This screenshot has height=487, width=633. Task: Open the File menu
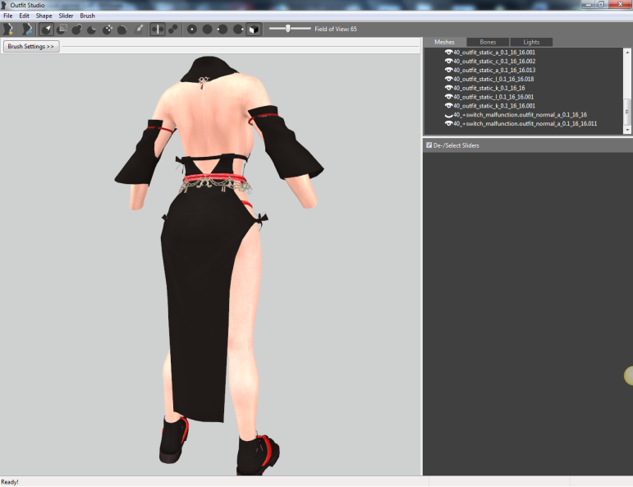click(7, 16)
